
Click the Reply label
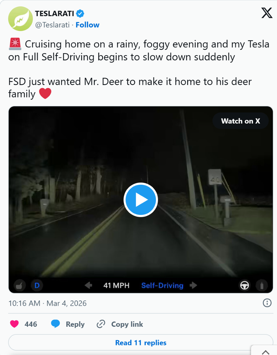coord(75,324)
